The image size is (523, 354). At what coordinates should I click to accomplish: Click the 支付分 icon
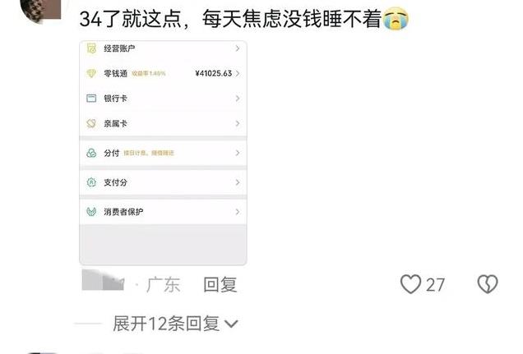(x=91, y=182)
